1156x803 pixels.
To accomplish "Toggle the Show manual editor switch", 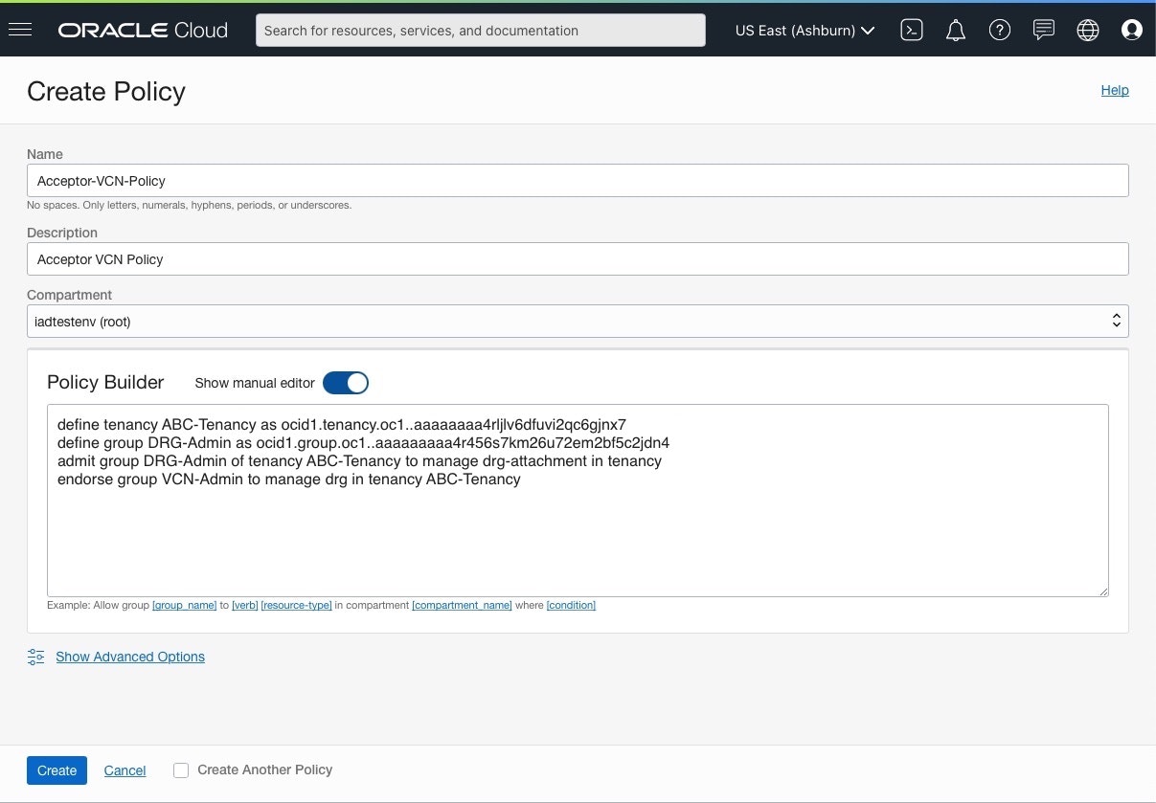I will 346,383.
